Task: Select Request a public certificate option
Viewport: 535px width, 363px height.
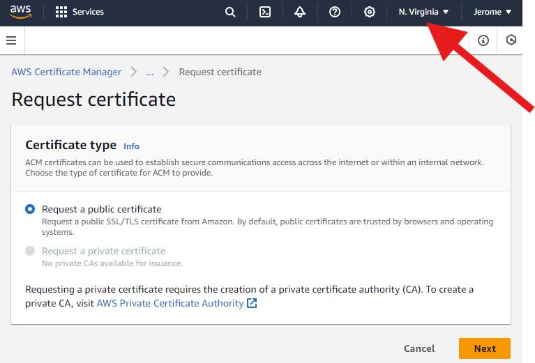Action: pyautogui.click(x=30, y=209)
